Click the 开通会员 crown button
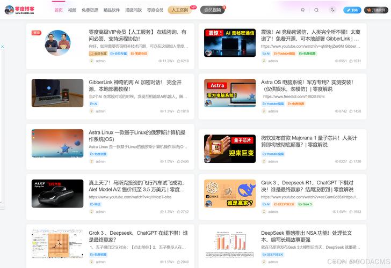The width and height of the screenshot is (391, 268). coord(376,10)
